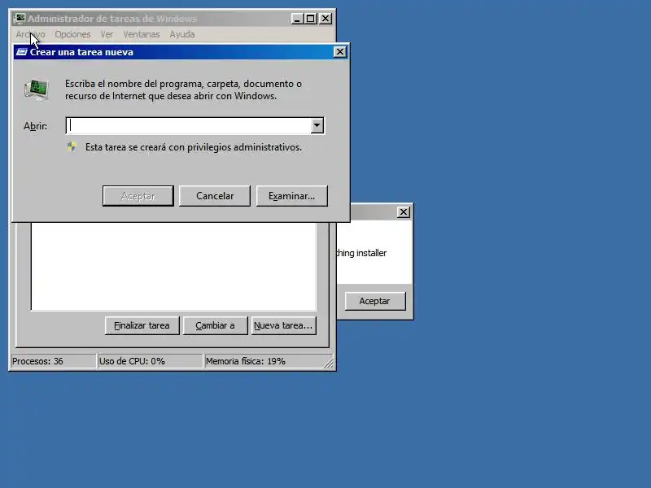Expand the Abrir dropdown arrow

[317, 125]
